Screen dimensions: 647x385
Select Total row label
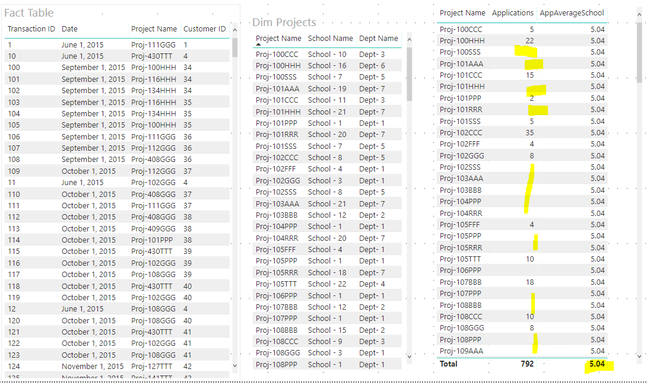coord(449,364)
